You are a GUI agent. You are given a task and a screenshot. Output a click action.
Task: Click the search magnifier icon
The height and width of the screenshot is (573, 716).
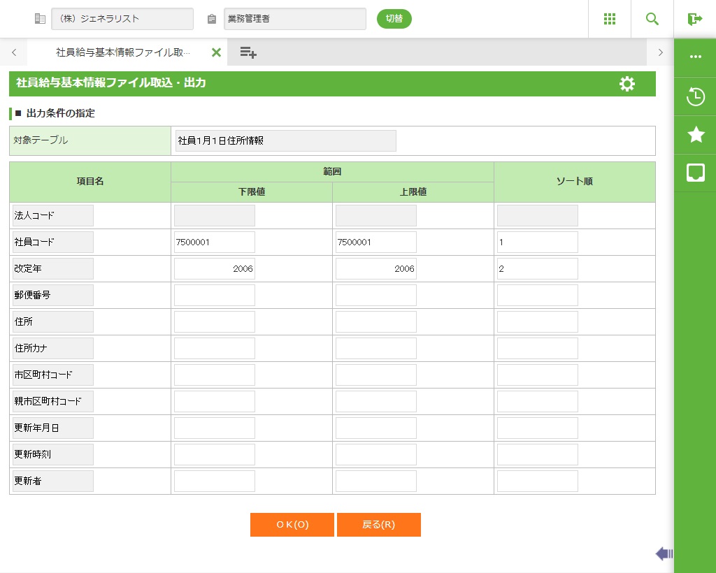point(652,19)
